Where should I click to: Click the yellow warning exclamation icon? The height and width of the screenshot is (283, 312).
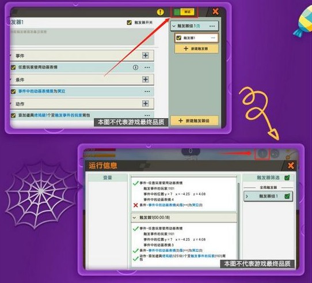(160, 12)
